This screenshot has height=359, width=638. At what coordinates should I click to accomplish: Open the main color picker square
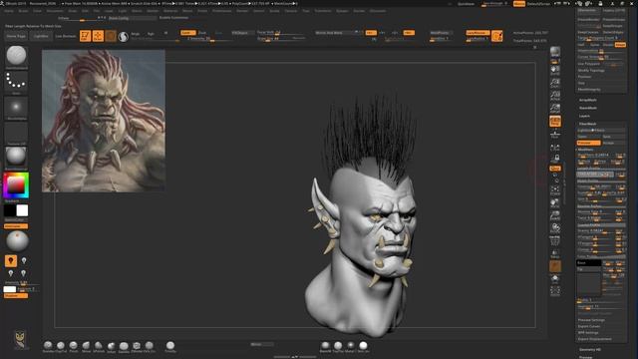(x=16, y=185)
